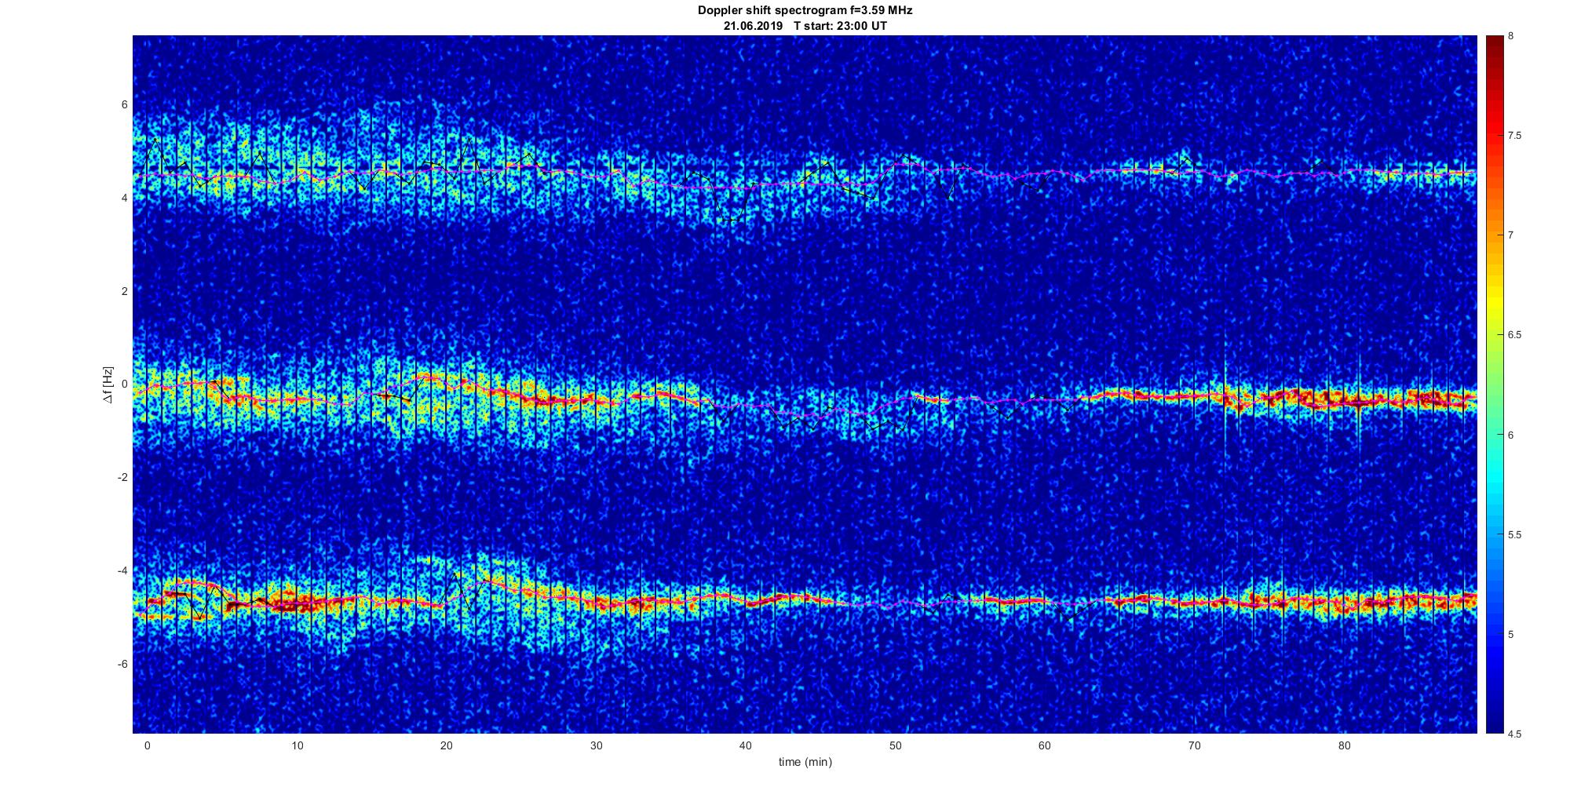The height and width of the screenshot is (787, 1570).
Task: Click y-axis tick label '-4'
Action: (x=122, y=570)
